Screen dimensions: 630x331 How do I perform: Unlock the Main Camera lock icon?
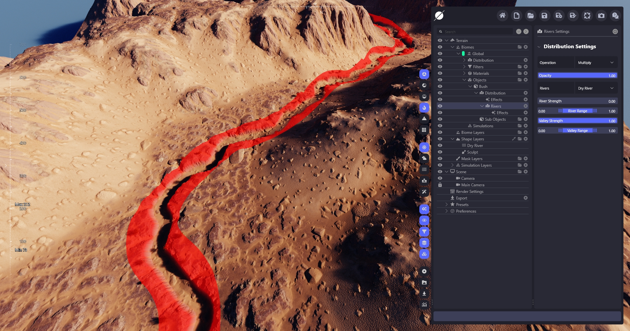[x=440, y=185]
